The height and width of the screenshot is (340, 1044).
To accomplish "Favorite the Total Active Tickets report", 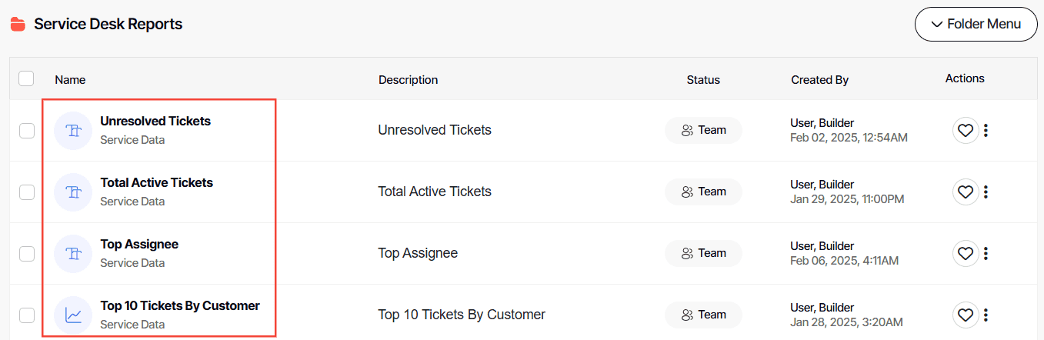I will (966, 192).
